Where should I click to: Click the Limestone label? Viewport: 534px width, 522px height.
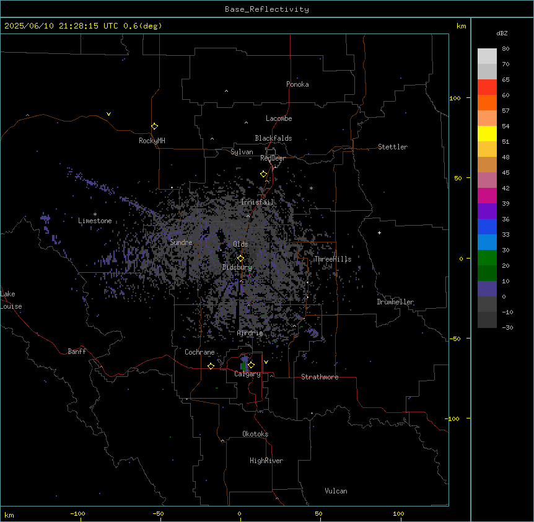point(95,221)
